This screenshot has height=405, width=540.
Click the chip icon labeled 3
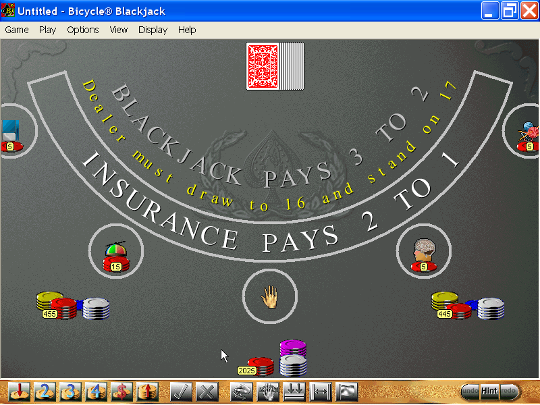pyautogui.click(x=70, y=391)
